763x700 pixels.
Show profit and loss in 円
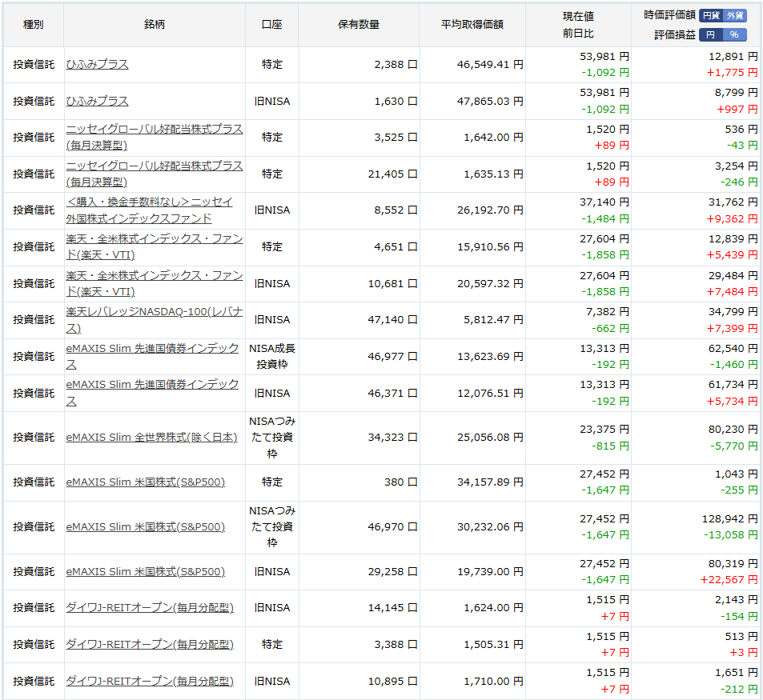click(x=711, y=35)
